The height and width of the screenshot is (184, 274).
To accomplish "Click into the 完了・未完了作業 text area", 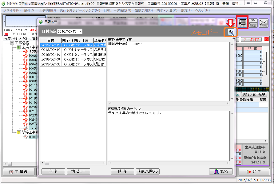I will [x=169, y=71].
